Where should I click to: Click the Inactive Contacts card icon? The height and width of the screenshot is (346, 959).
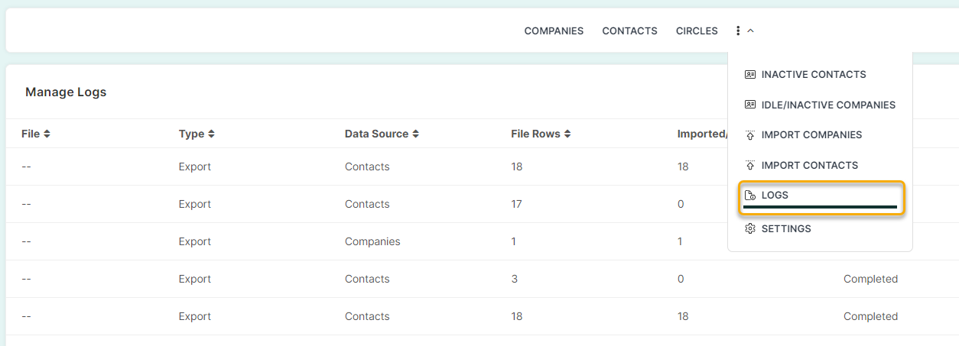750,75
